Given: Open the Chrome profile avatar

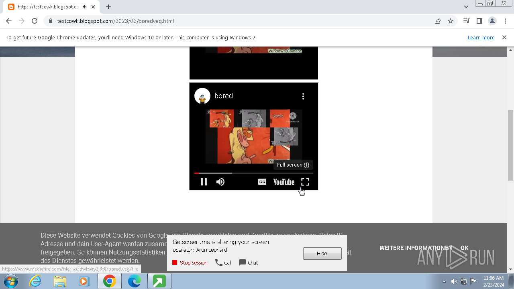Looking at the screenshot, I should (x=492, y=21).
